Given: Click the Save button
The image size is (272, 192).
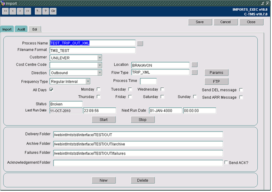Looking at the screenshot, I should pos(200,22).
